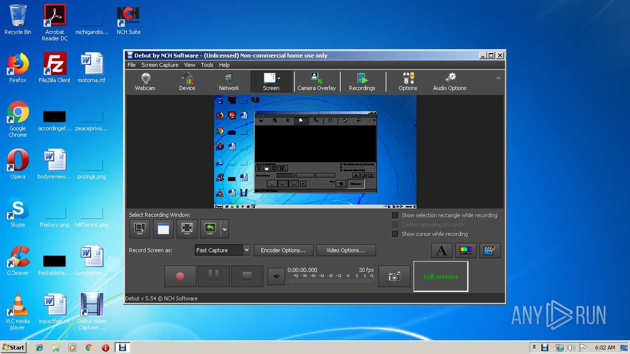Screen dimensions: 630x354
Task: Click the CCleaner desktop icon
Action: click(18, 261)
